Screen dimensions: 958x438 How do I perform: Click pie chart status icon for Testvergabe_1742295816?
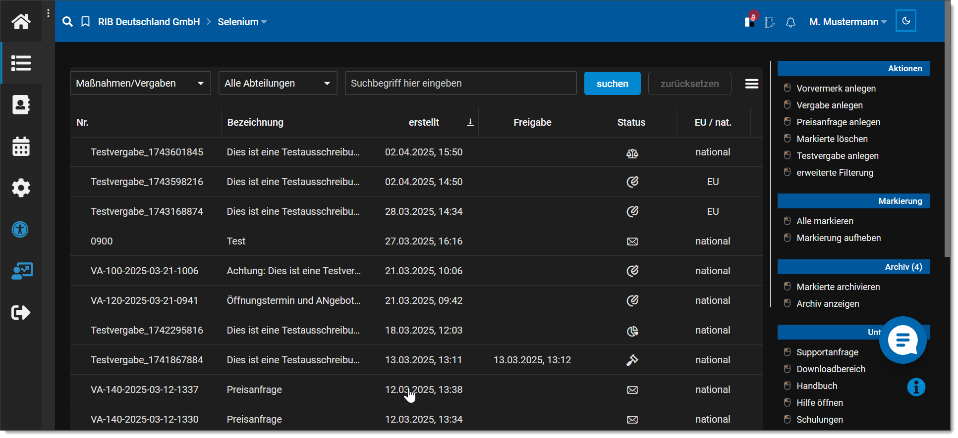point(632,331)
